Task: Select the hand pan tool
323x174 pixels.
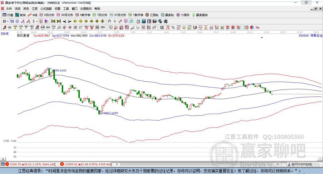Action: 109,21
